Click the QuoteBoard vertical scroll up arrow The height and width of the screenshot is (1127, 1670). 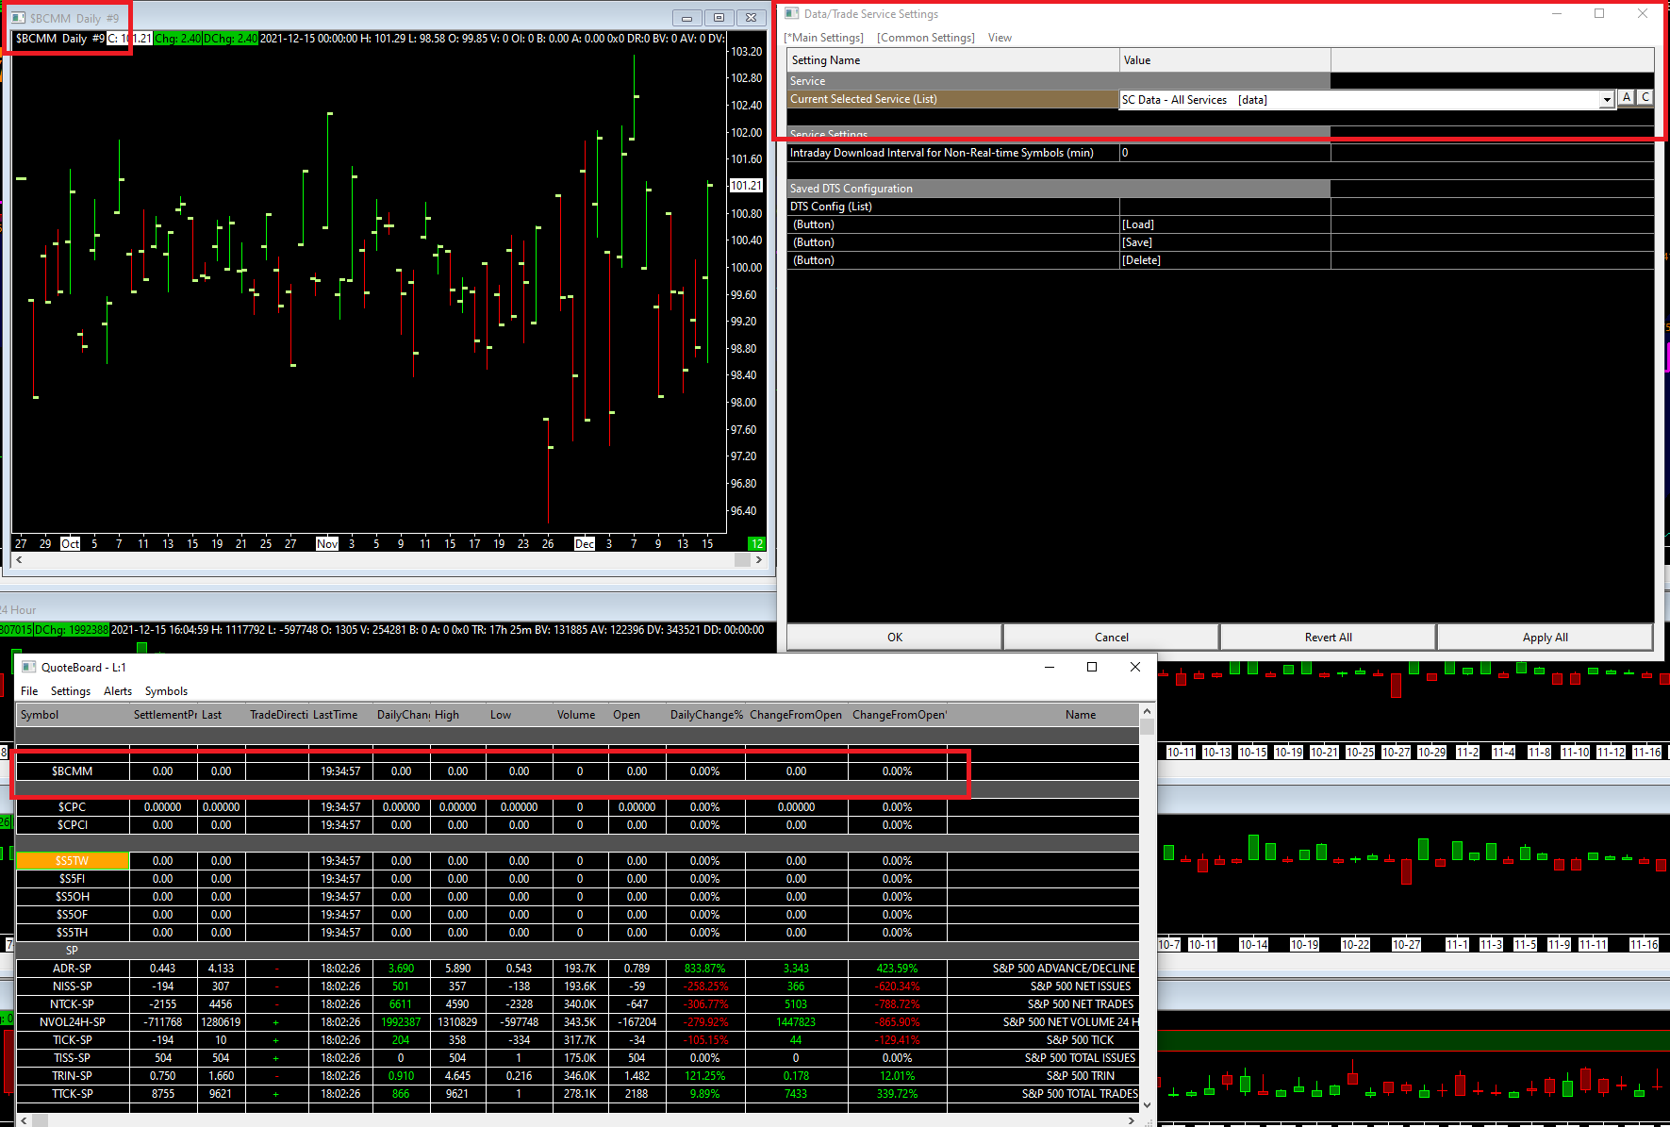point(1147,711)
